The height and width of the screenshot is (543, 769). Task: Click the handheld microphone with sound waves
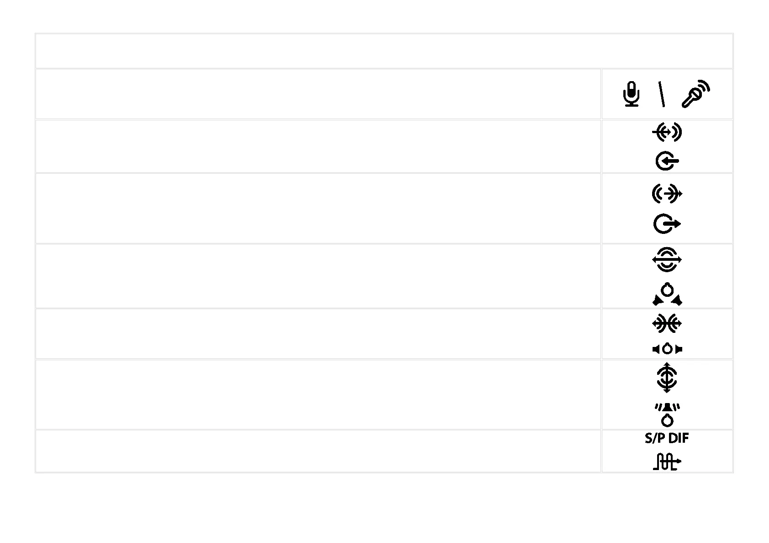pos(695,94)
